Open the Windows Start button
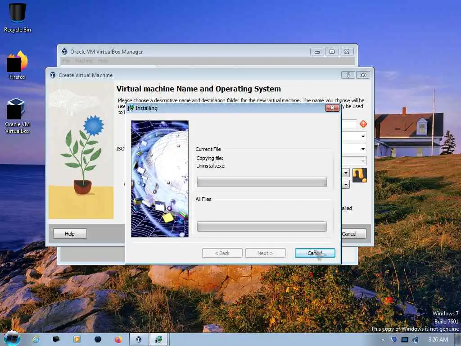The image size is (461, 346). (12, 339)
